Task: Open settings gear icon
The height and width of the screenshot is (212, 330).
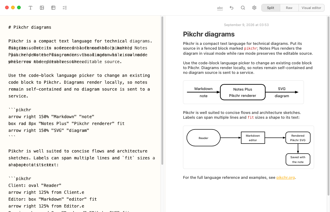Action: tap(254, 8)
